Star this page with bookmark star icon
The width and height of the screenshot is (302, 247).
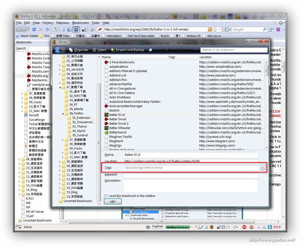(x=215, y=30)
